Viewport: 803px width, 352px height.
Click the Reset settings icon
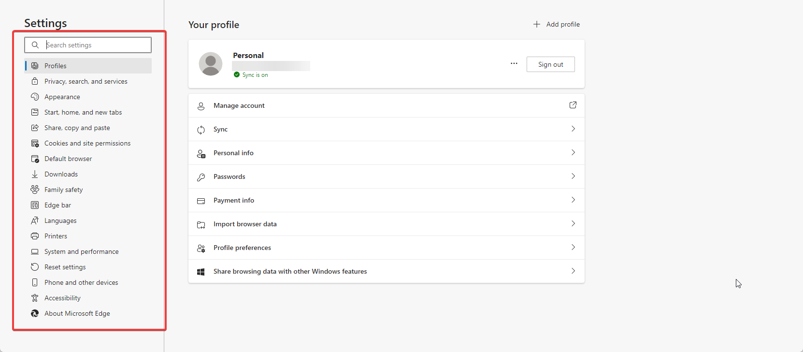click(x=35, y=267)
